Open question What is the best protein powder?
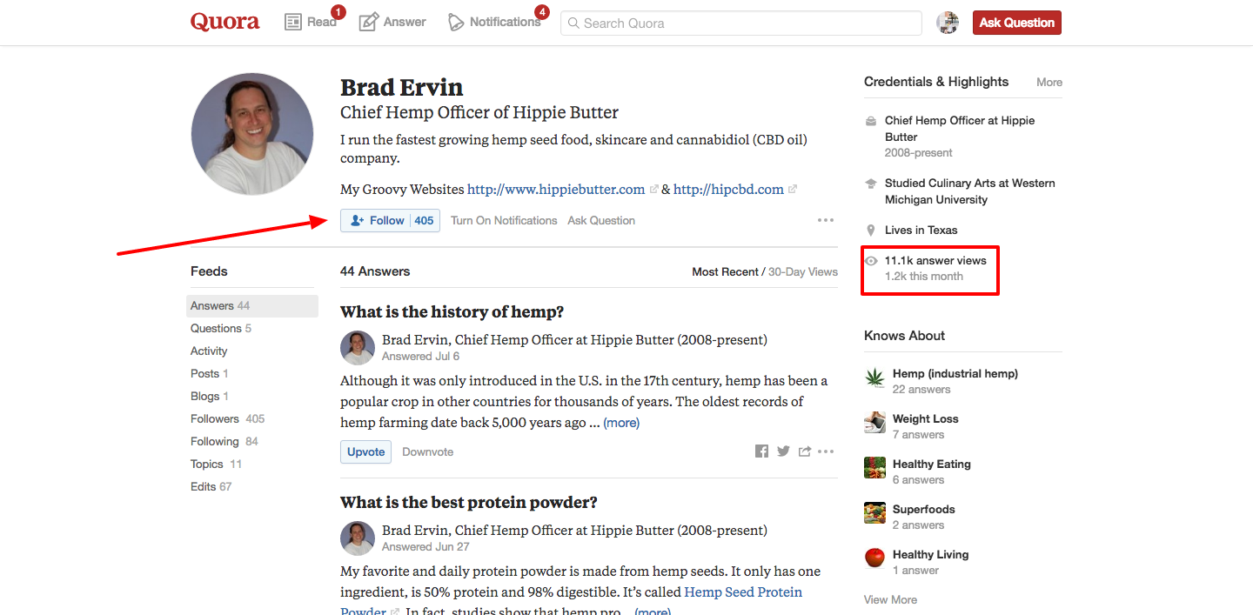The width and height of the screenshot is (1253, 615). [469, 503]
